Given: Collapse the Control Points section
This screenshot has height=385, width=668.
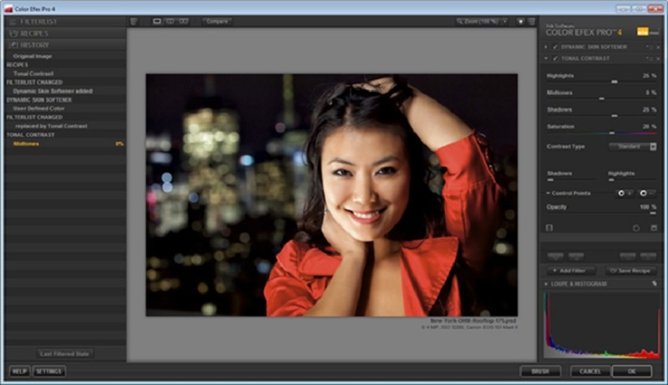Looking at the screenshot, I should point(548,193).
